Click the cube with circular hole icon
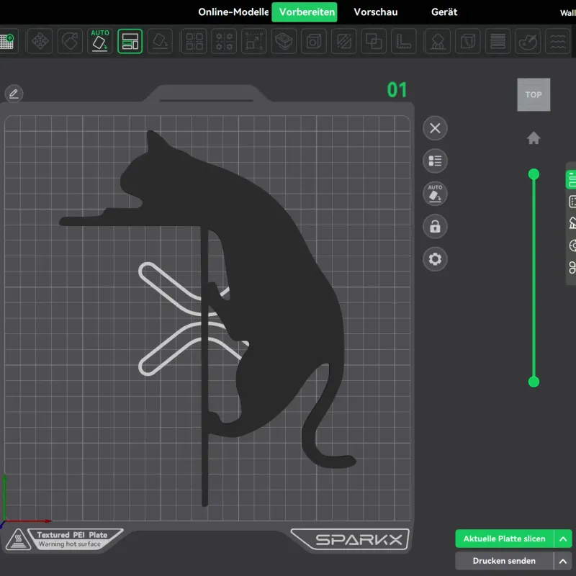 click(314, 41)
